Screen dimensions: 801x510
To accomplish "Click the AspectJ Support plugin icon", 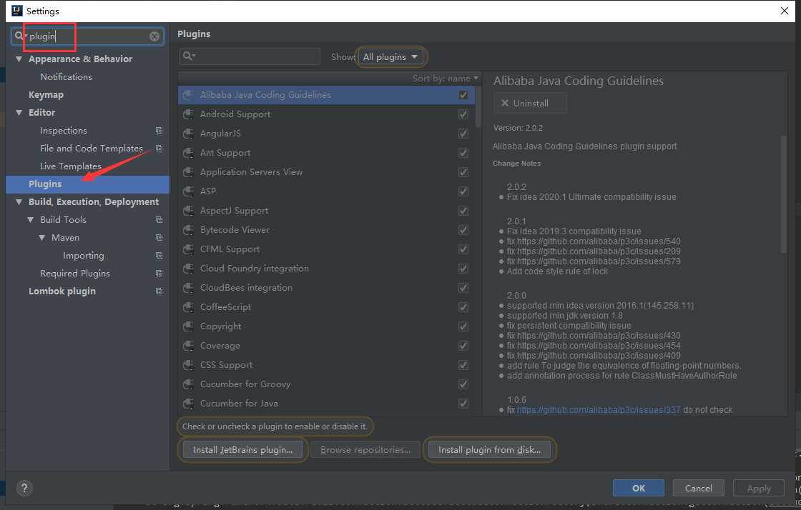I will [189, 211].
